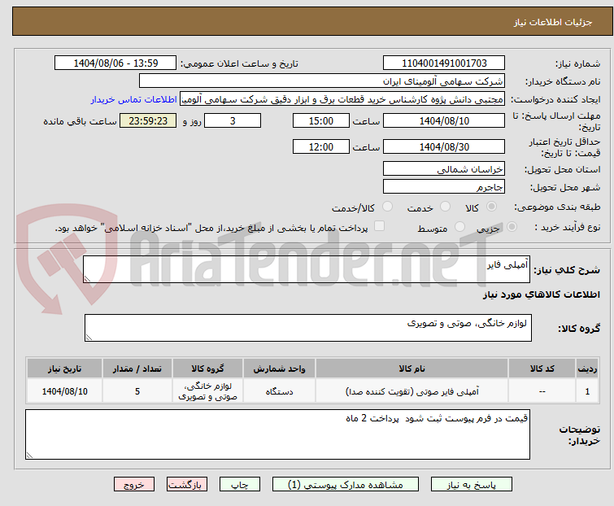614x506 pixels.
Task: Click the unit cell دستگاه
Action: tap(279, 391)
